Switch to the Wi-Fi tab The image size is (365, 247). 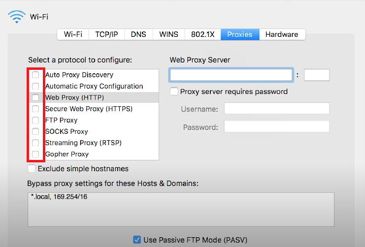point(73,34)
